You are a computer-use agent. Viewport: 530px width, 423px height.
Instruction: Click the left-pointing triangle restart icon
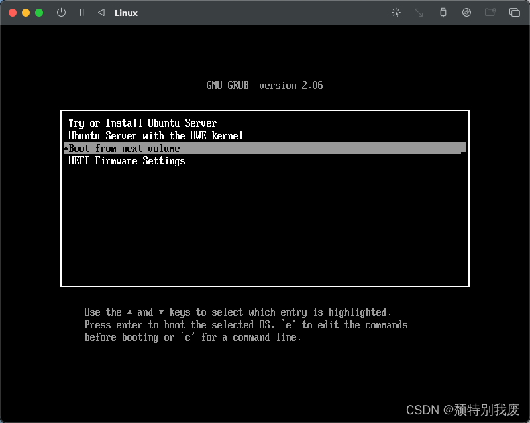[x=101, y=13]
